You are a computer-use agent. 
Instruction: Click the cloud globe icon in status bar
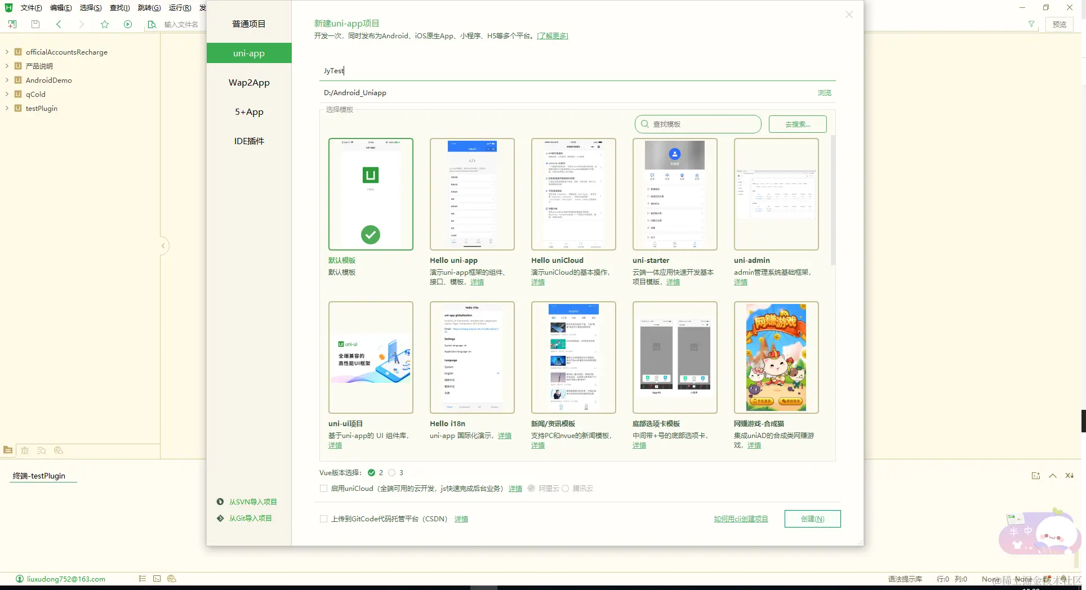172,578
